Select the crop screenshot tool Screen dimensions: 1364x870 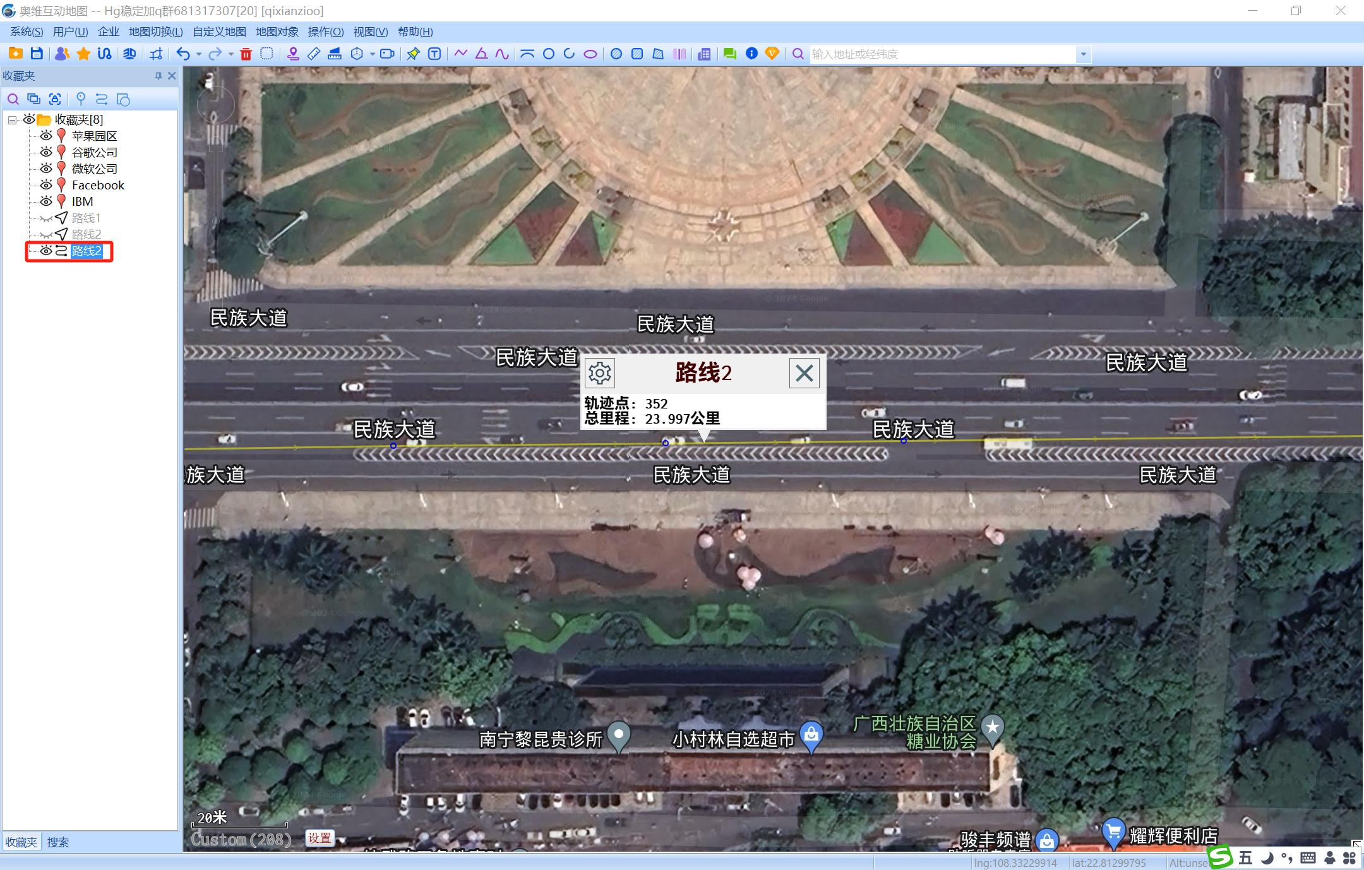pos(156,54)
